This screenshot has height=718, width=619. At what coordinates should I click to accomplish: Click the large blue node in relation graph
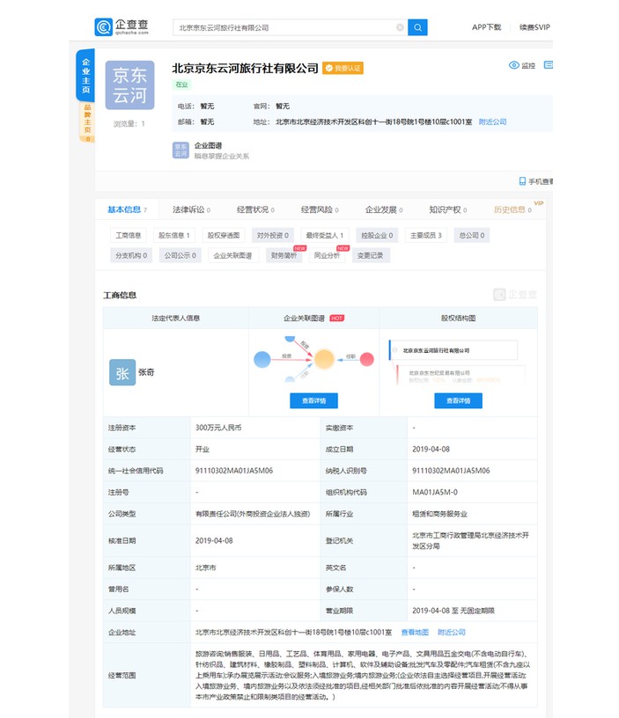pyautogui.click(x=262, y=360)
